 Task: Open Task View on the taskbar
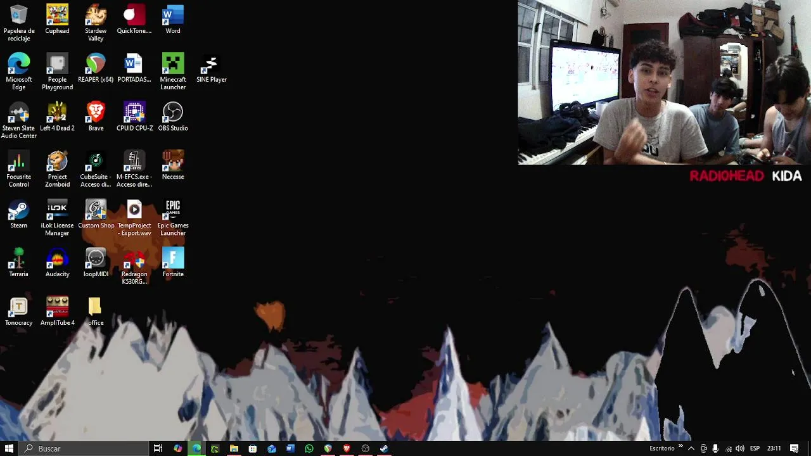(158, 448)
